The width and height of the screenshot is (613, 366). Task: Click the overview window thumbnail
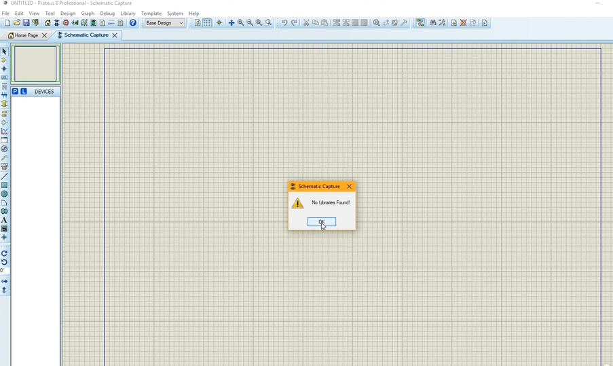[35, 64]
